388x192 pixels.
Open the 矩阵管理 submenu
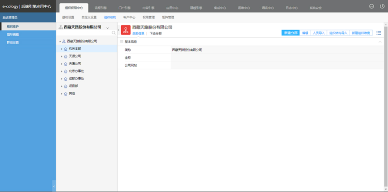coord(168,18)
